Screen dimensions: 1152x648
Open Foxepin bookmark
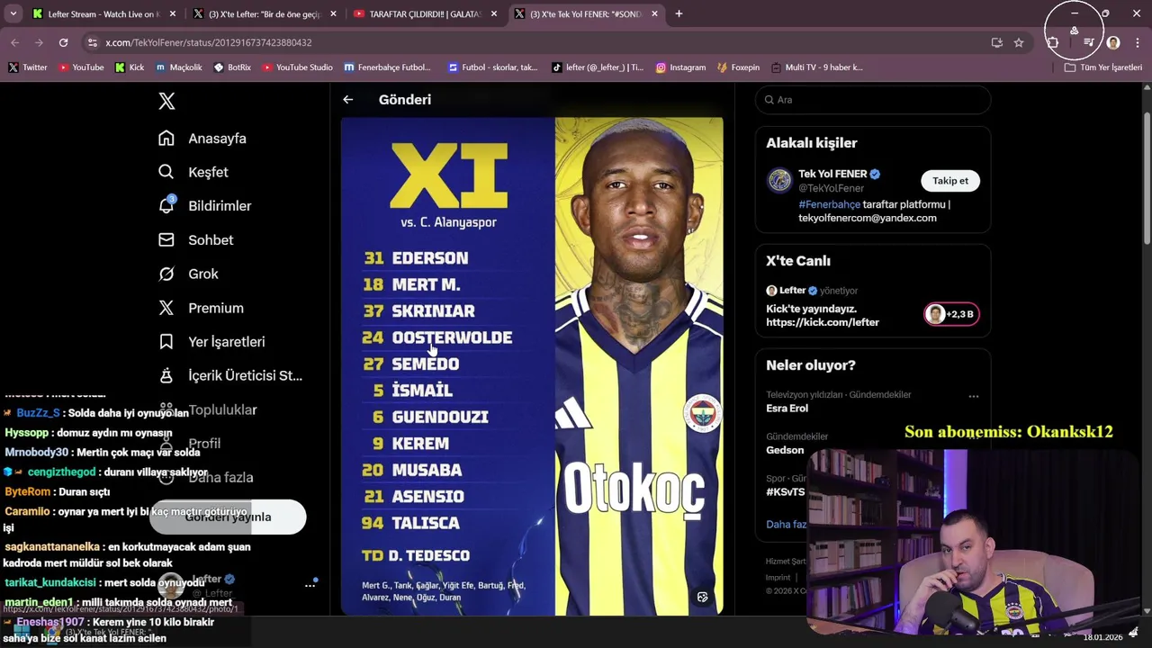pos(739,67)
